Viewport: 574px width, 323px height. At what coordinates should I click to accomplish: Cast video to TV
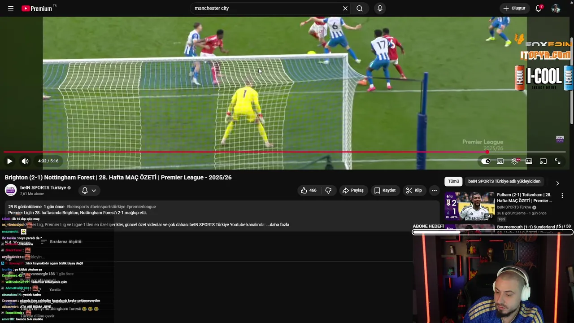click(x=543, y=161)
